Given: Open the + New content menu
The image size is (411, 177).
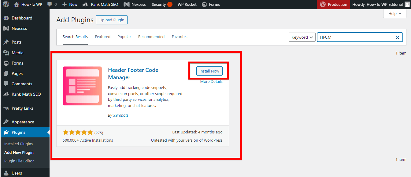Looking at the screenshot, I should pos(70,5).
